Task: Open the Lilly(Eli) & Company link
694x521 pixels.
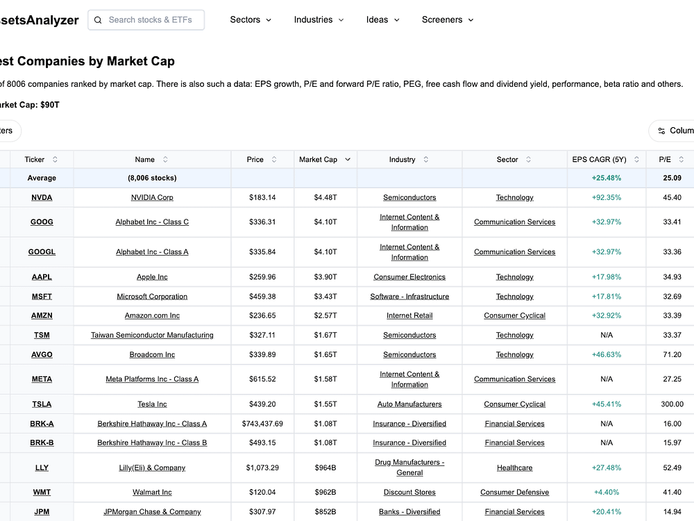Action: [x=152, y=468]
